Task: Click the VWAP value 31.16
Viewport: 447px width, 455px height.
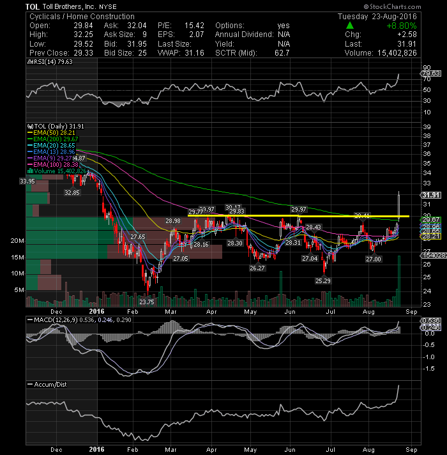Action: (194, 53)
